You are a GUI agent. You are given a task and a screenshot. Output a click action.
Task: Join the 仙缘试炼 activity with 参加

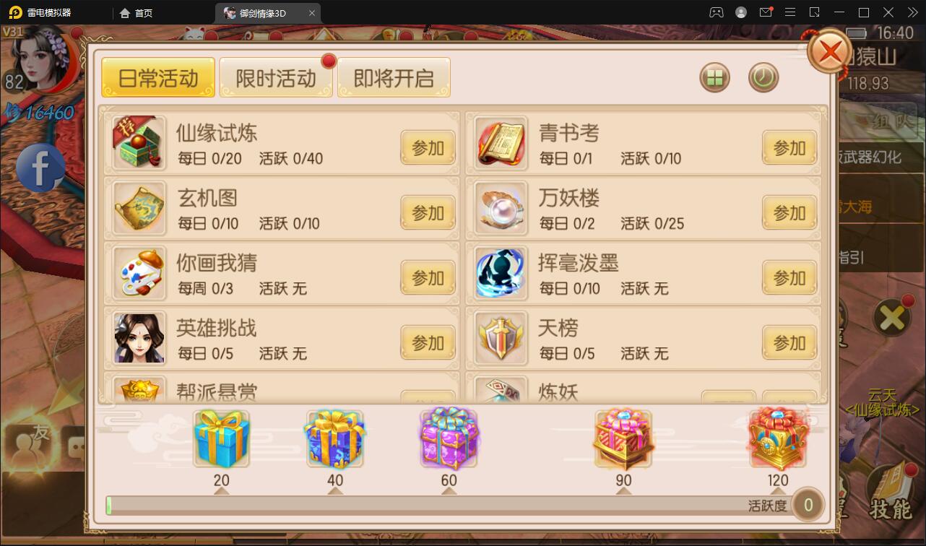click(x=428, y=148)
